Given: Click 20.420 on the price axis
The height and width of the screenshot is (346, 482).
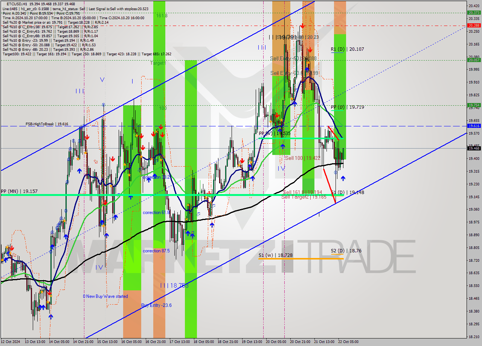Looking at the screenshot, I should tap(474, 6).
